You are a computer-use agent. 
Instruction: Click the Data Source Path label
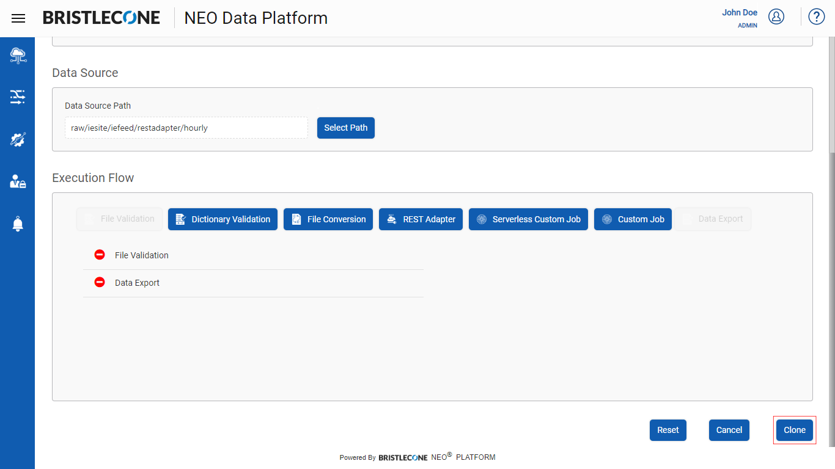[98, 106]
